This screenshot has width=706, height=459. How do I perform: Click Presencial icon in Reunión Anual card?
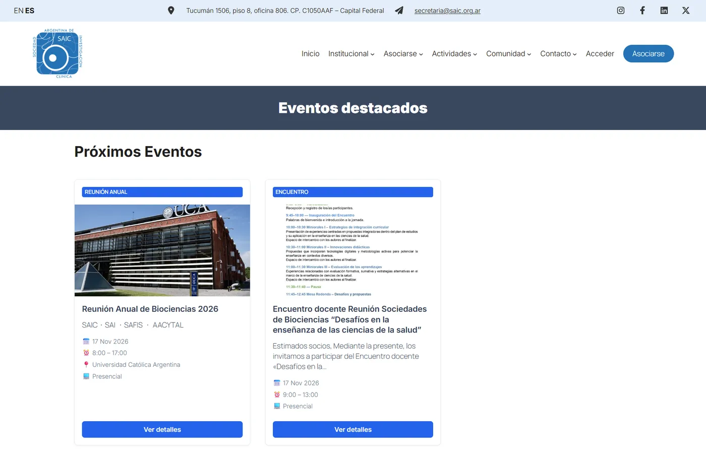[x=86, y=376]
